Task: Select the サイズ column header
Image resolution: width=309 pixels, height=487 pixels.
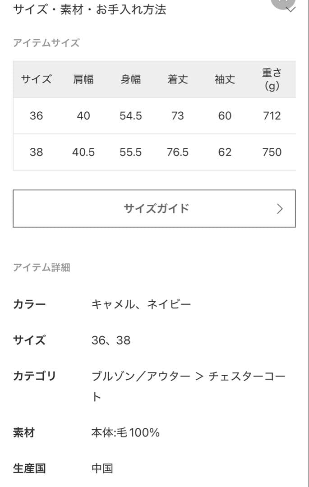Action: (36, 79)
